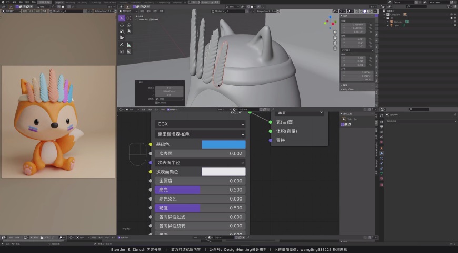The height and width of the screenshot is (253, 458).
Task: Select the Transform tool in viewport toolbar
Action: 129,31
